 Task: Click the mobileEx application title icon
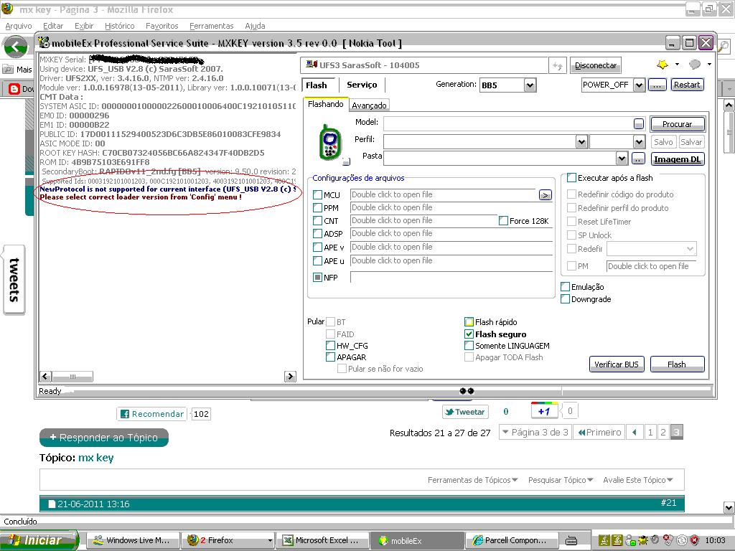(44, 42)
